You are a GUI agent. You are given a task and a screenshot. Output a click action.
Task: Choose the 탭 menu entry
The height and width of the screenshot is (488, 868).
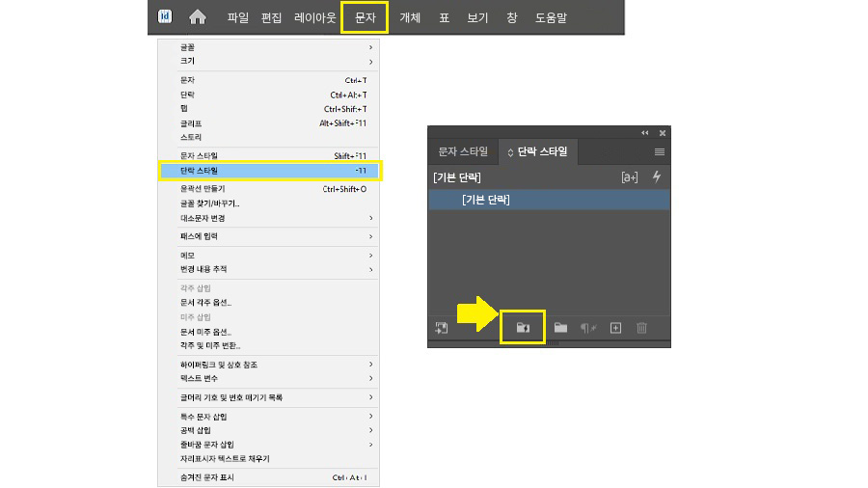(x=268, y=108)
